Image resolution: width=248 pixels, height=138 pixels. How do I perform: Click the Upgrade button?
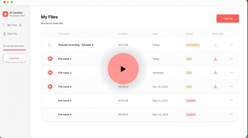(15, 58)
